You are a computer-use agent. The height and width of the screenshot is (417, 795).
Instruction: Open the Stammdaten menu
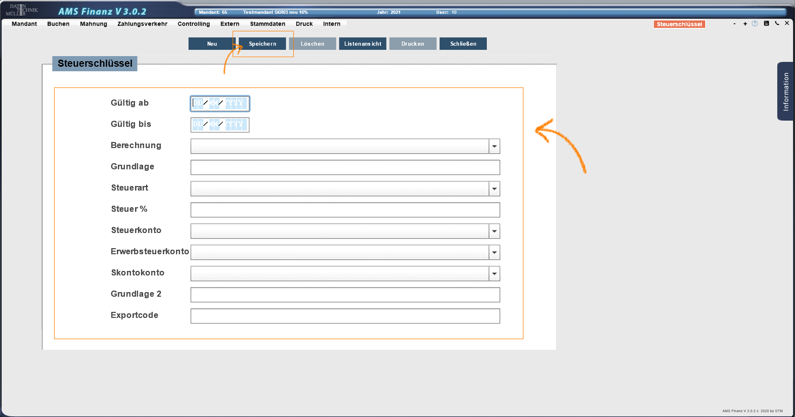point(267,24)
